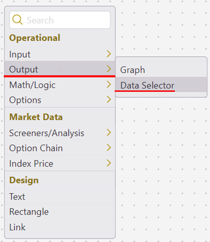This screenshot has width=210, height=242.
Task: Add a Text design element
Action: tap(17, 197)
